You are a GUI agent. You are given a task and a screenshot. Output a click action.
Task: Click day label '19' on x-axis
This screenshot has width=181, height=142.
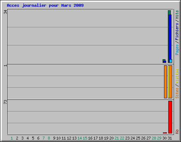(106, 138)
